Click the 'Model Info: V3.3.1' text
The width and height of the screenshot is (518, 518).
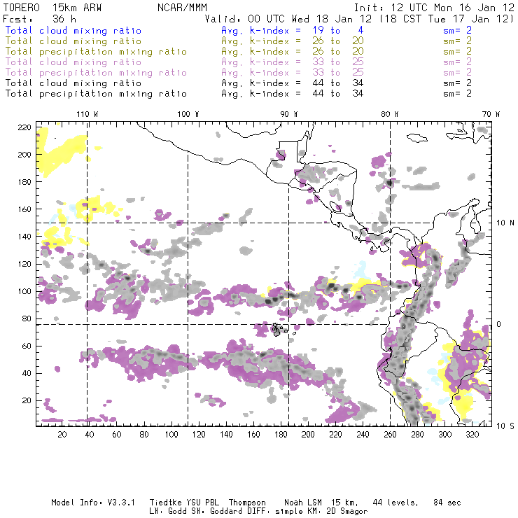click(x=93, y=503)
